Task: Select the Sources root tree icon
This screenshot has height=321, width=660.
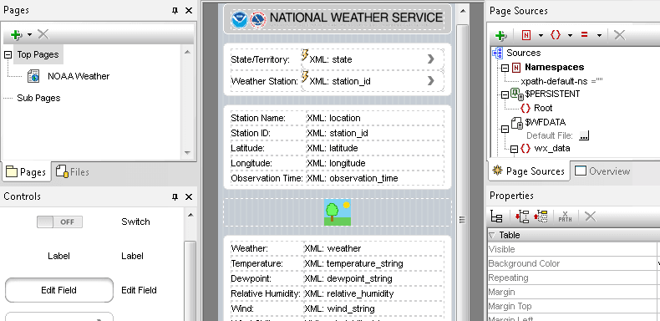Action: [497, 53]
